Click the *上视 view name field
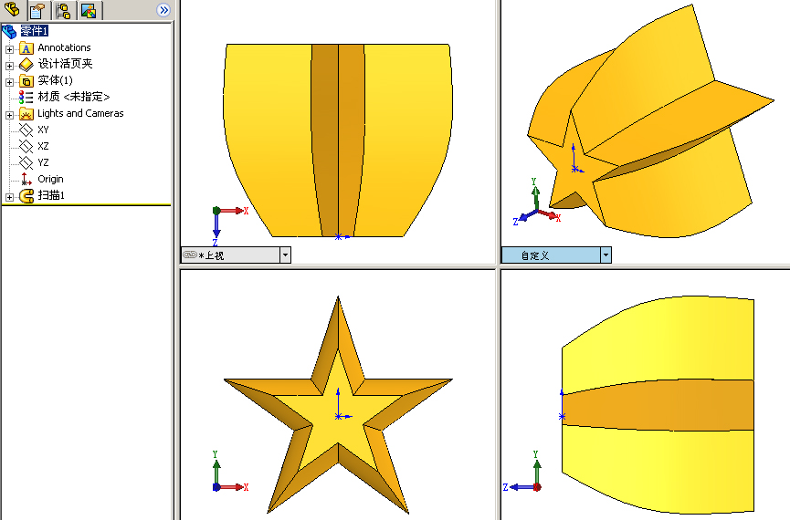 pos(231,255)
